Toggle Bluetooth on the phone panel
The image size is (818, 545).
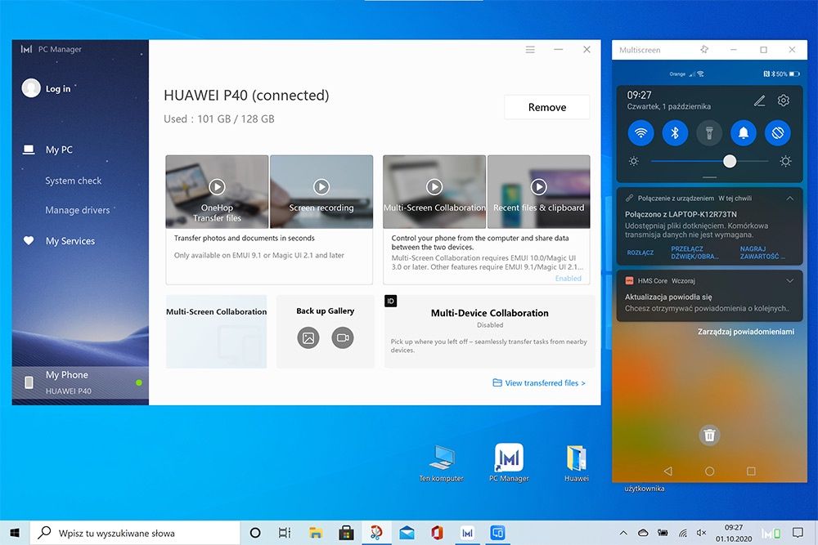(x=675, y=133)
